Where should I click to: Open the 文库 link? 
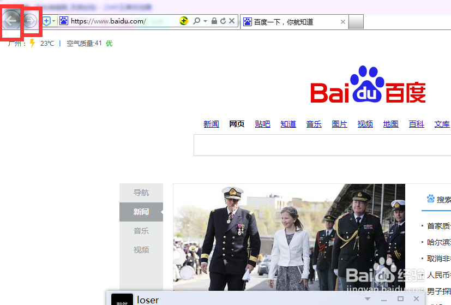(442, 124)
